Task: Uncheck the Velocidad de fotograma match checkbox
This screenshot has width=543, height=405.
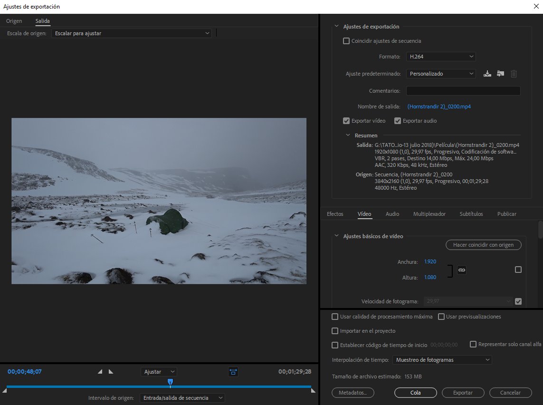Action: (518, 301)
